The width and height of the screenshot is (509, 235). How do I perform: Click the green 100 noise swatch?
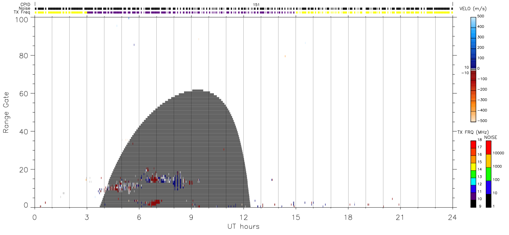coord(488,174)
